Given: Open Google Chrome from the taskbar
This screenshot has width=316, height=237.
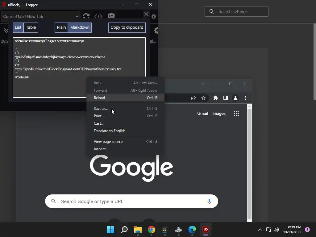Looking at the screenshot, I should (x=151, y=230).
